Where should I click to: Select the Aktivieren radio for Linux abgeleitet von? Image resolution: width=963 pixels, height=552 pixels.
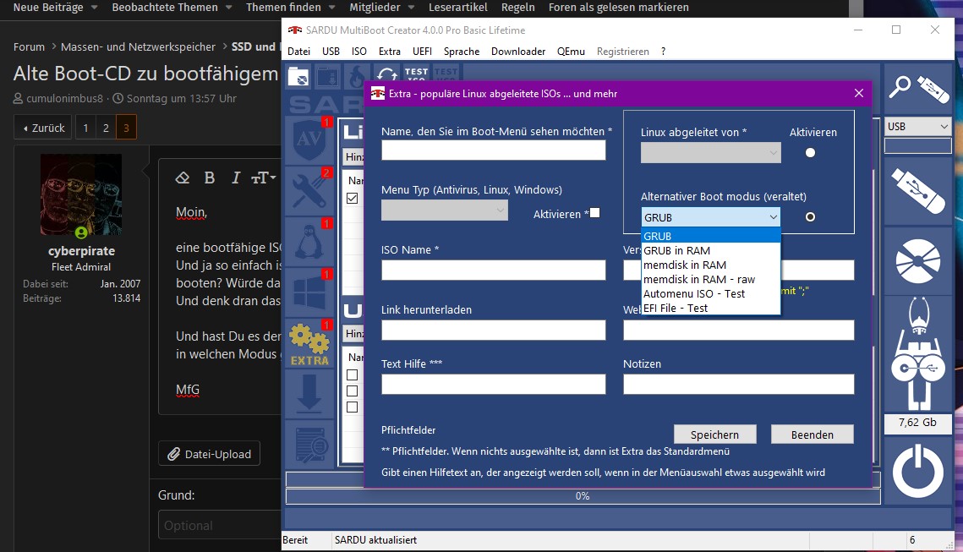(x=810, y=153)
